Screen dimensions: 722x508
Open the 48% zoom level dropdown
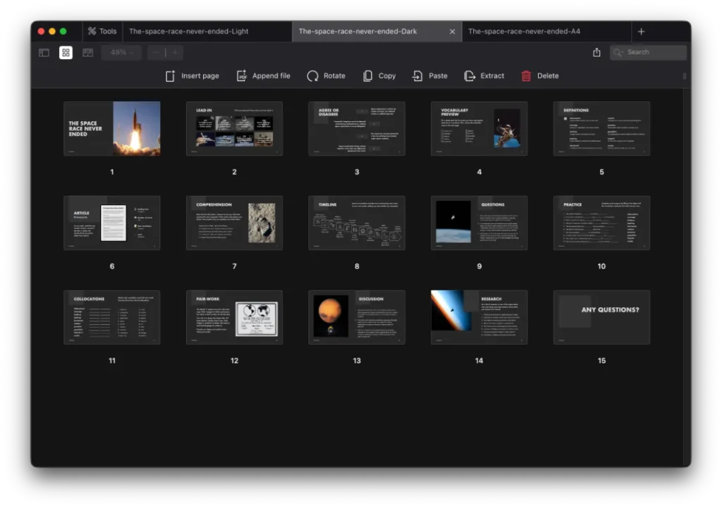click(121, 52)
